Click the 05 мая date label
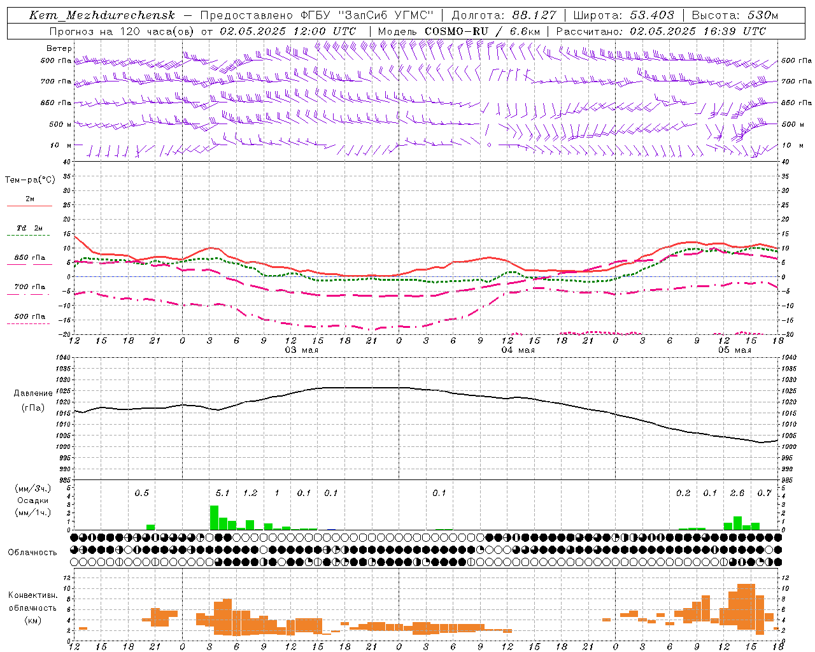Screen dimensions: 815x652 [735, 350]
